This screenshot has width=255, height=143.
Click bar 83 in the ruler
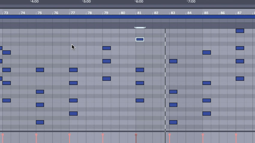coord(173,13)
